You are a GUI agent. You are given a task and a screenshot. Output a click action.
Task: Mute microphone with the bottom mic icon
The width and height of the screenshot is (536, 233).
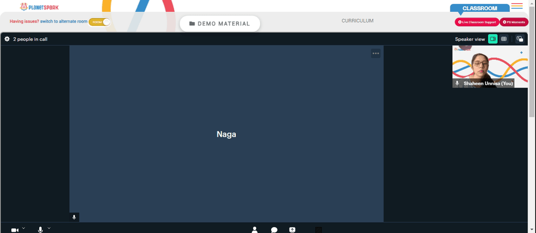pyautogui.click(x=40, y=230)
